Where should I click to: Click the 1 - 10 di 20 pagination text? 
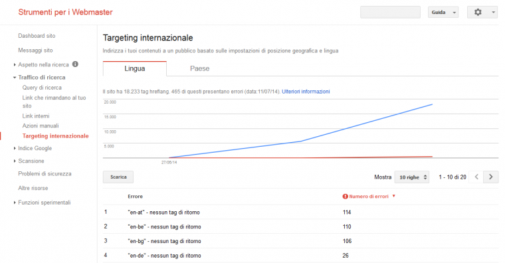tap(453, 177)
